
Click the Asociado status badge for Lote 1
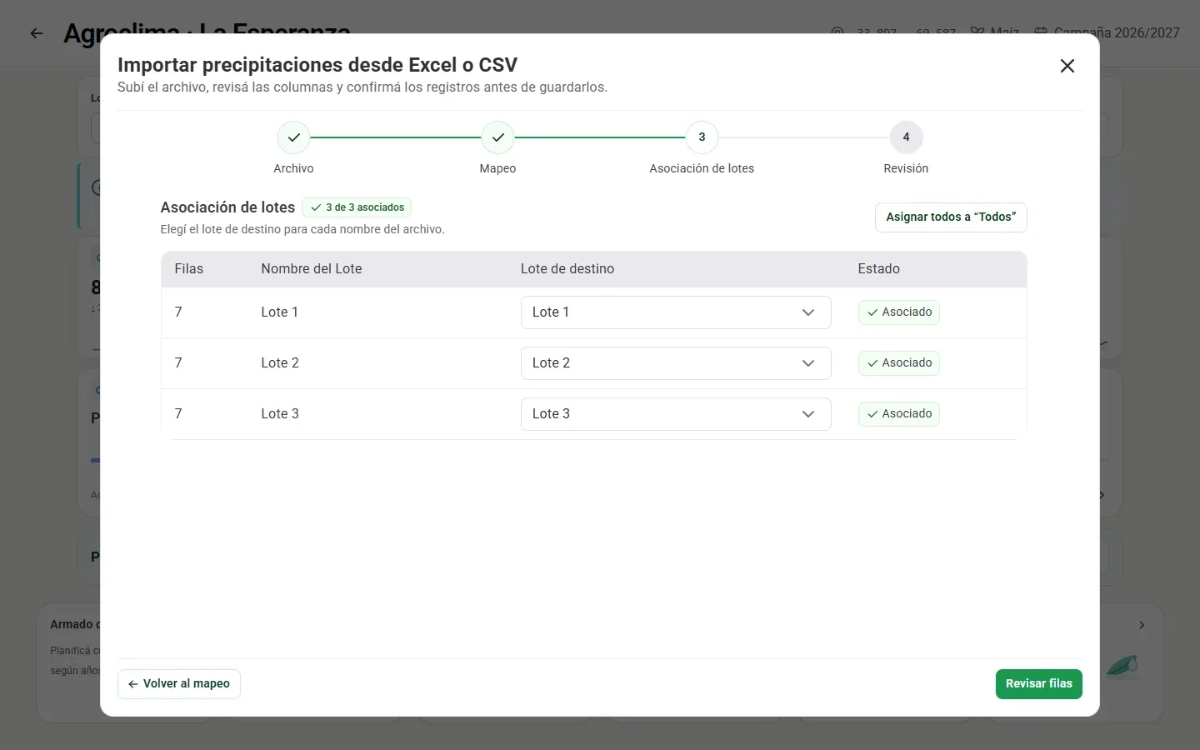(899, 312)
